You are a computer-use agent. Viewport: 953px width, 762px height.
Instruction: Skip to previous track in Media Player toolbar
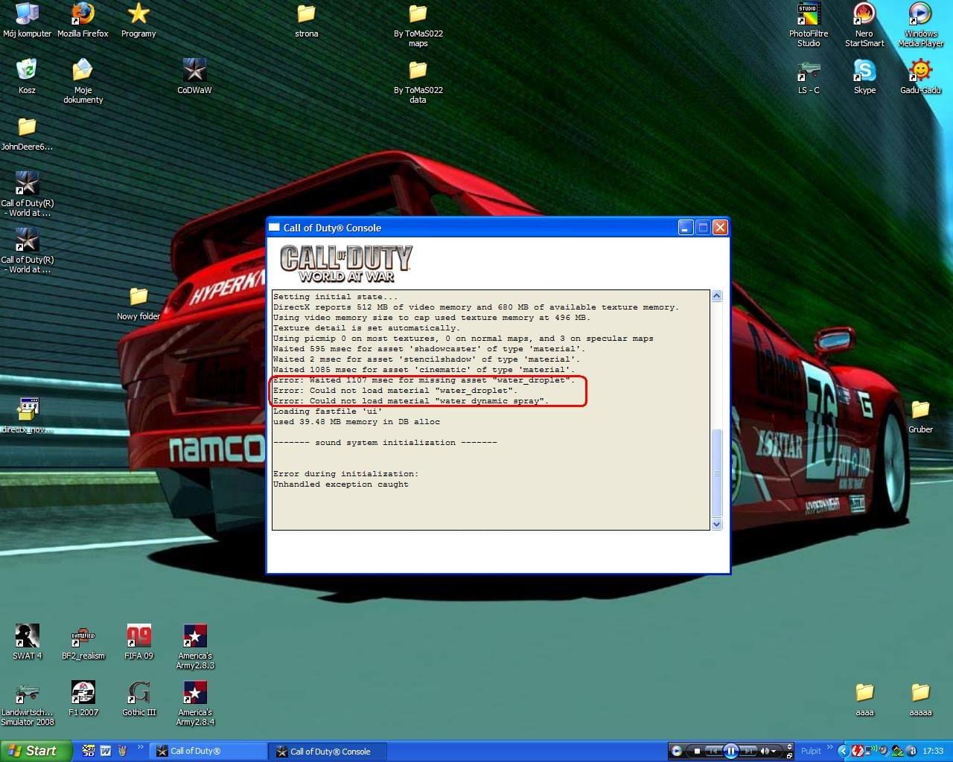(713, 752)
